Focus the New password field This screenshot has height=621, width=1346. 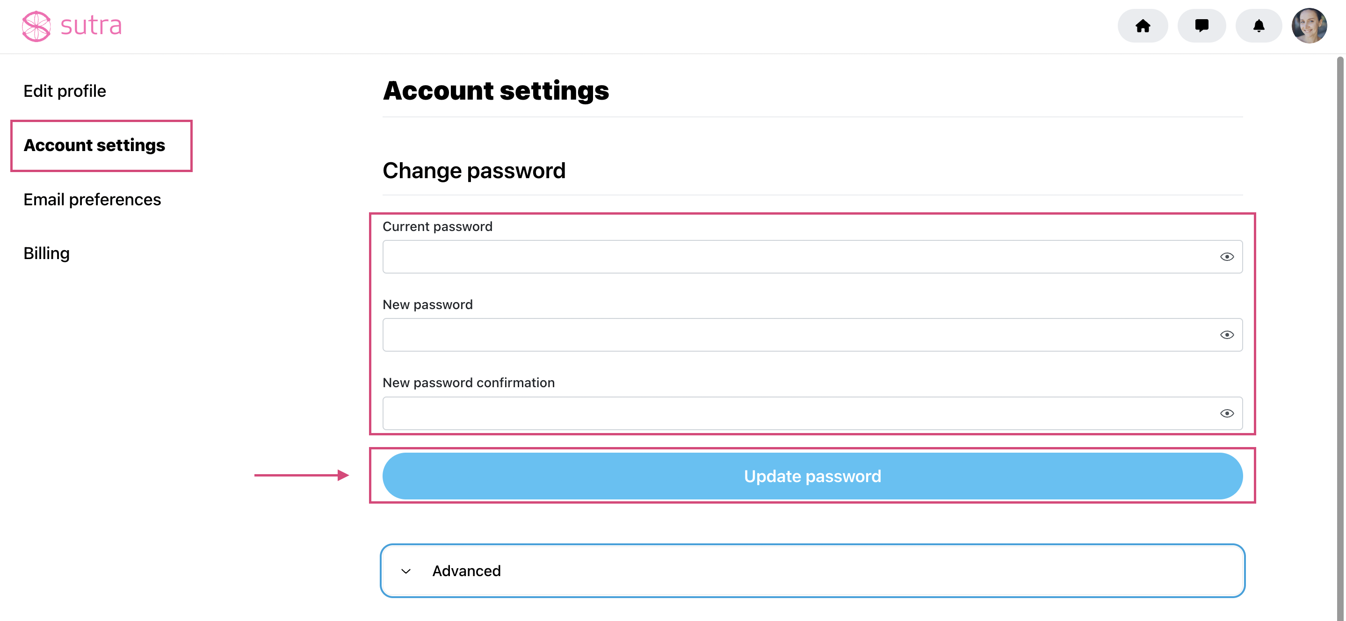point(812,335)
